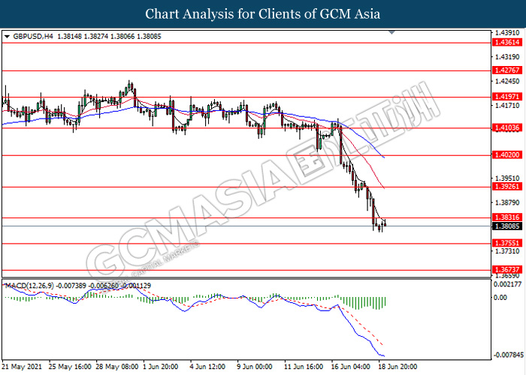Select the 1.41971 price level label

tap(507, 97)
